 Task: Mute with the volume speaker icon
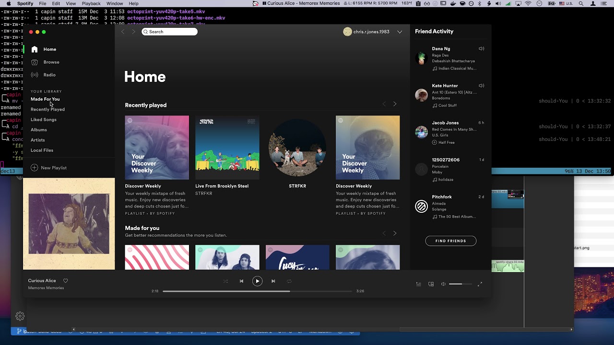[443, 284]
